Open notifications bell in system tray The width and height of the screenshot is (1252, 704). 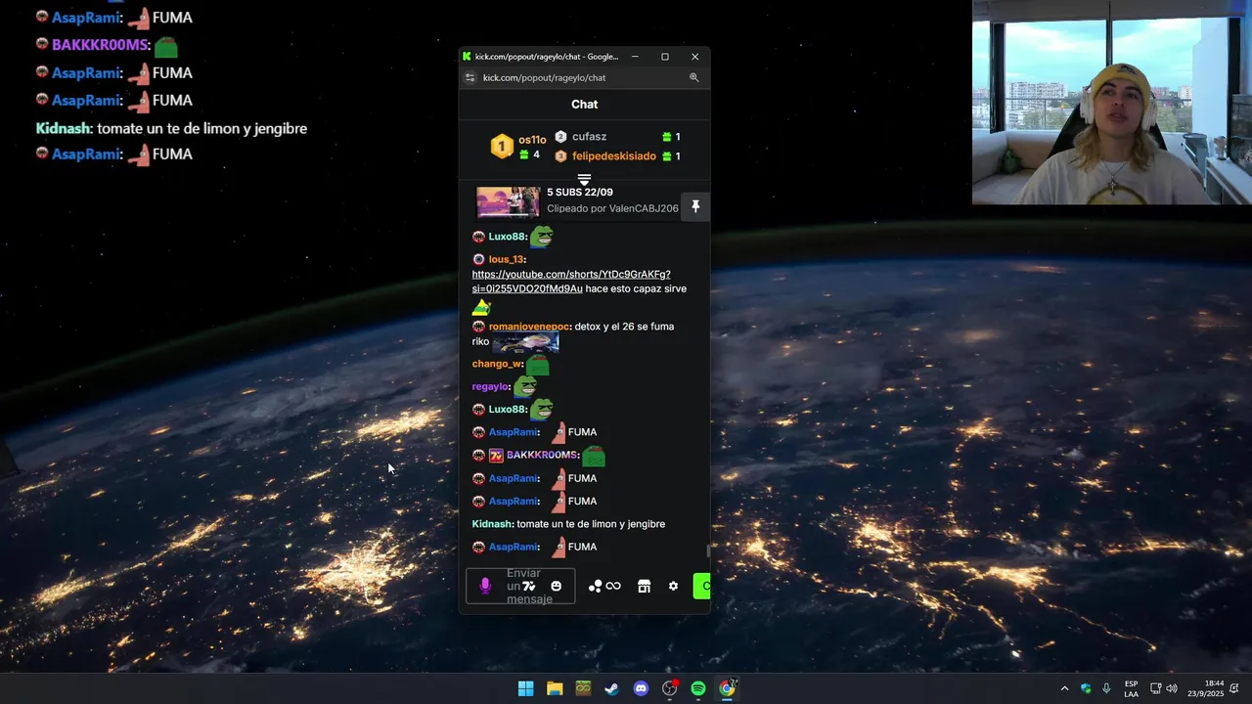tap(1235, 688)
